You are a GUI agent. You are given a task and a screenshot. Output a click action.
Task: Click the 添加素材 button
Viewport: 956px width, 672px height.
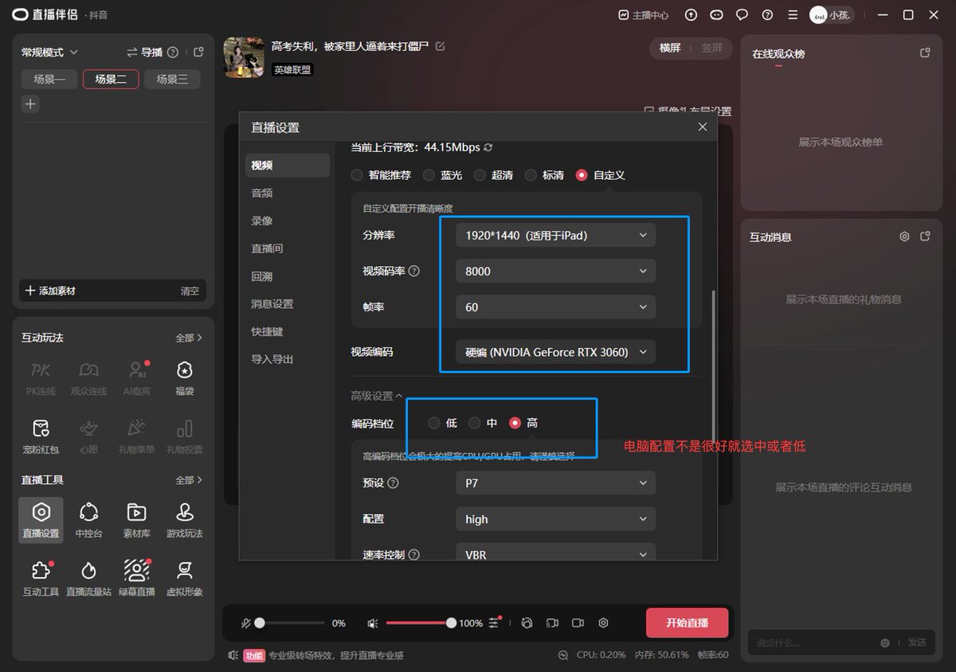pyautogui.click(x=50, y=291)
